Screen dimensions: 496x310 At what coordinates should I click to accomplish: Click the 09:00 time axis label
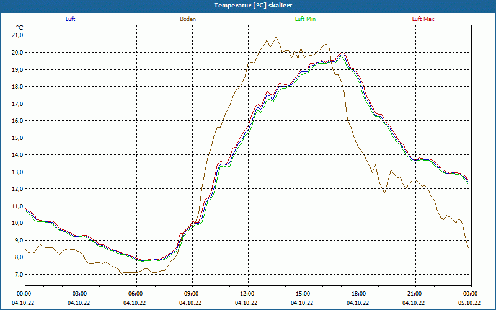click(192, 293)
